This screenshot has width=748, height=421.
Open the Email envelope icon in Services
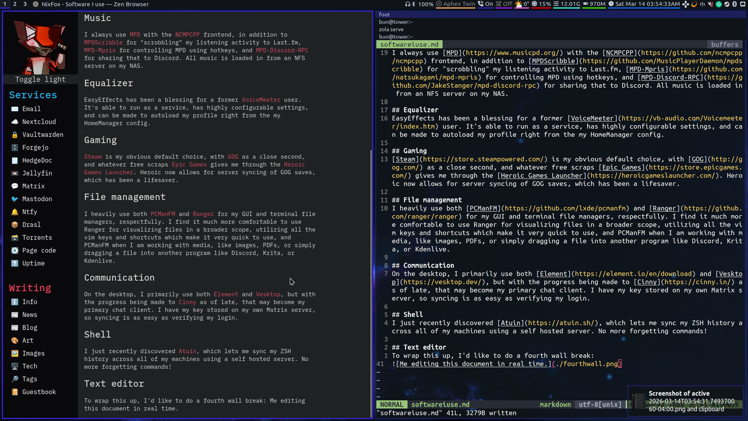pyautogui.click(x=15, y=109)
